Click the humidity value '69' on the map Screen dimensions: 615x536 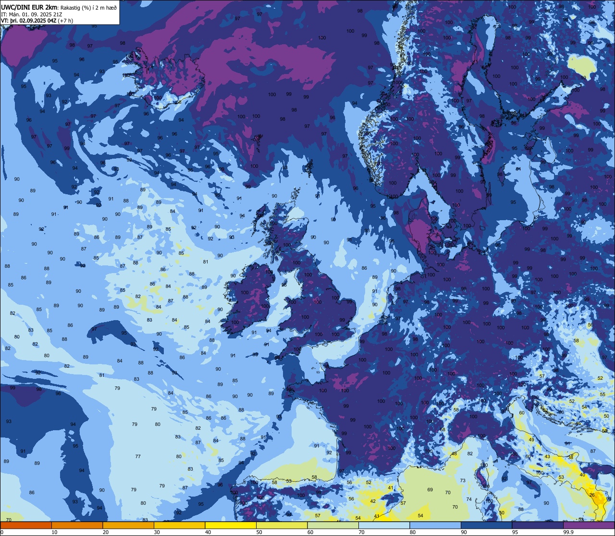[x=430, y=489]
